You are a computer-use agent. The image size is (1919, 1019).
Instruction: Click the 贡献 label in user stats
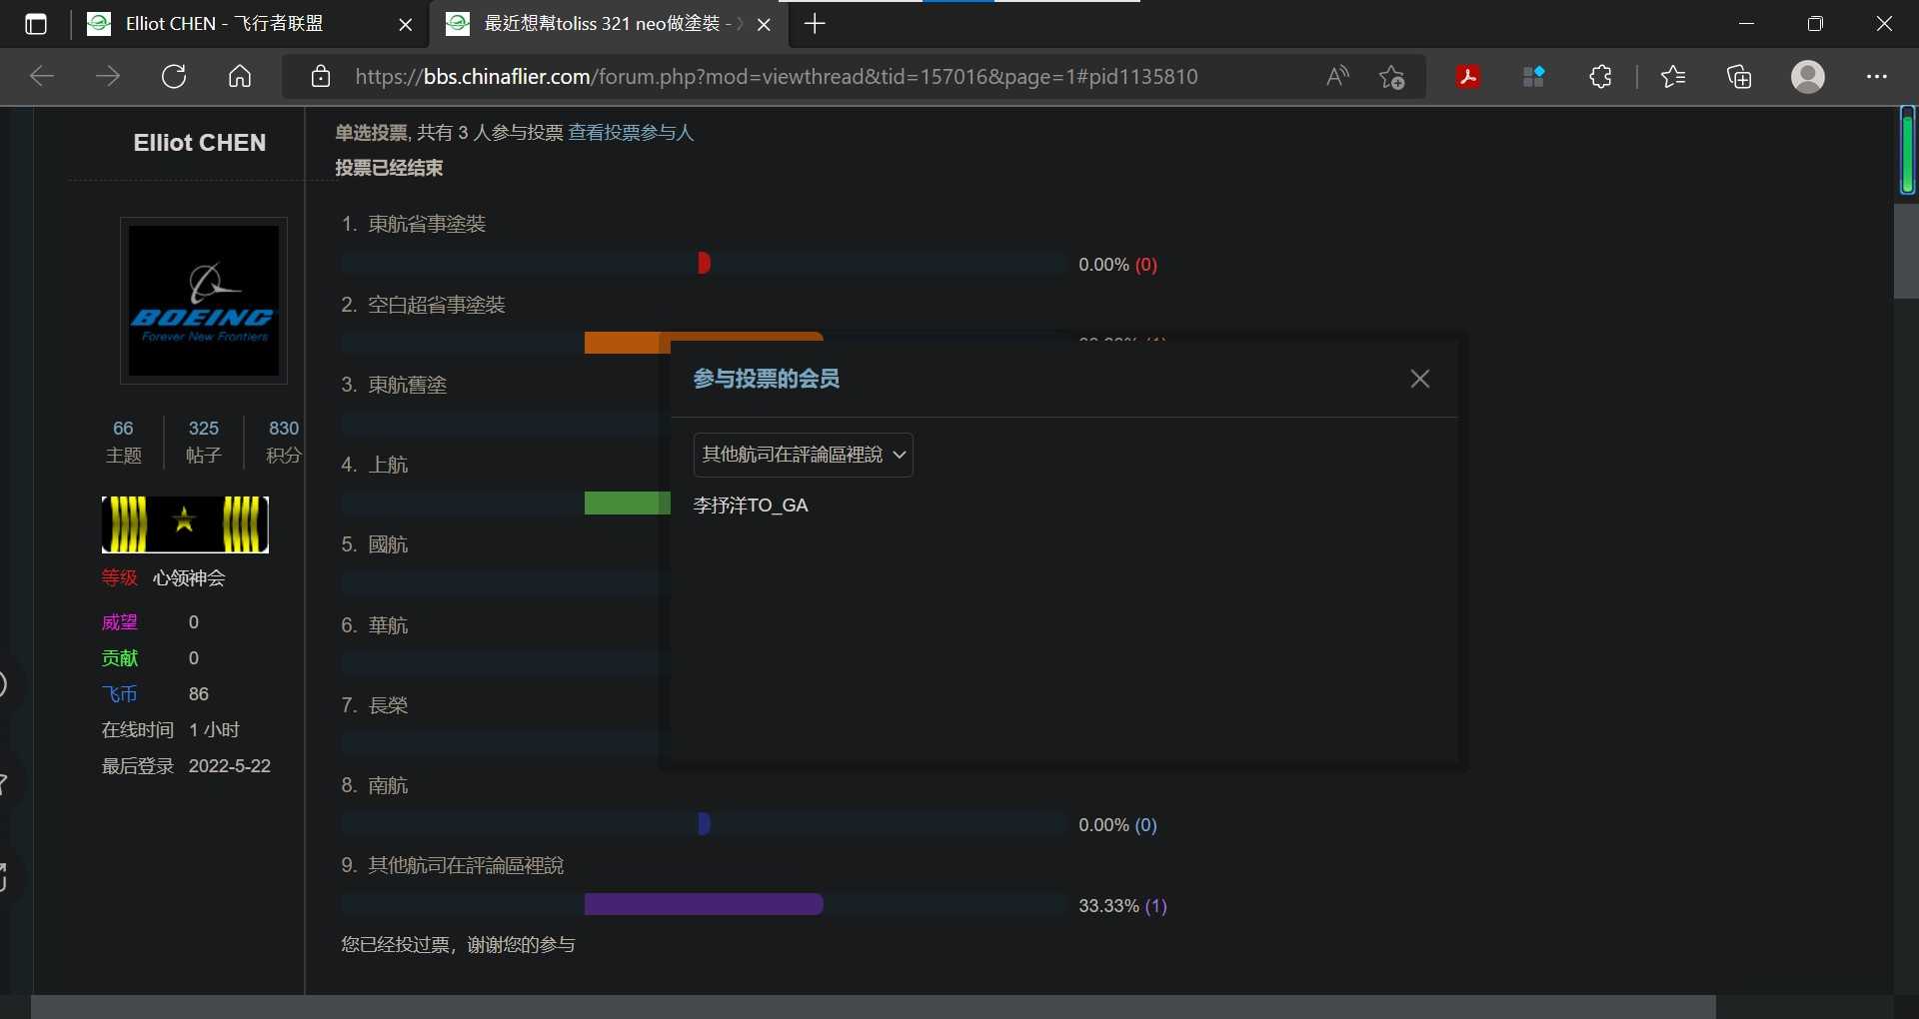120,658
